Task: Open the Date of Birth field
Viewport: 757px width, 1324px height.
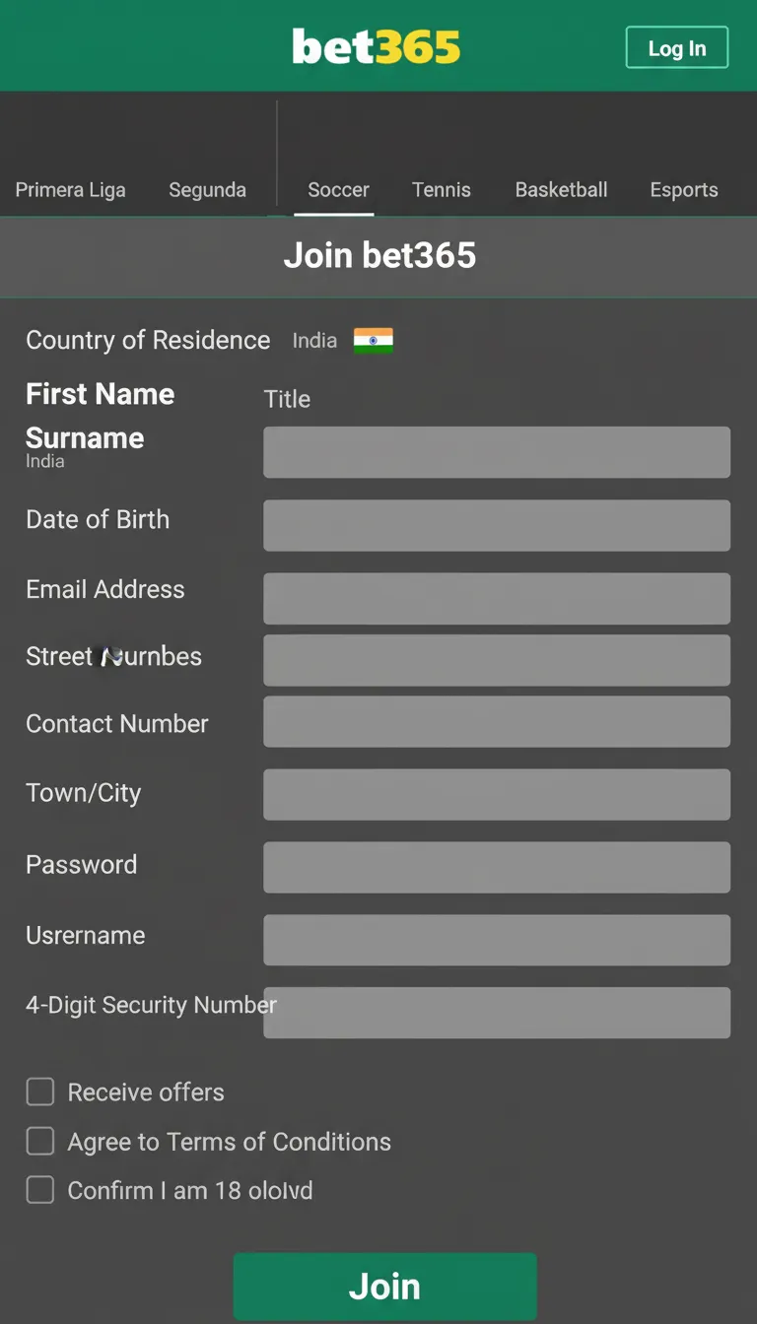Action: (x=496, y=525)
